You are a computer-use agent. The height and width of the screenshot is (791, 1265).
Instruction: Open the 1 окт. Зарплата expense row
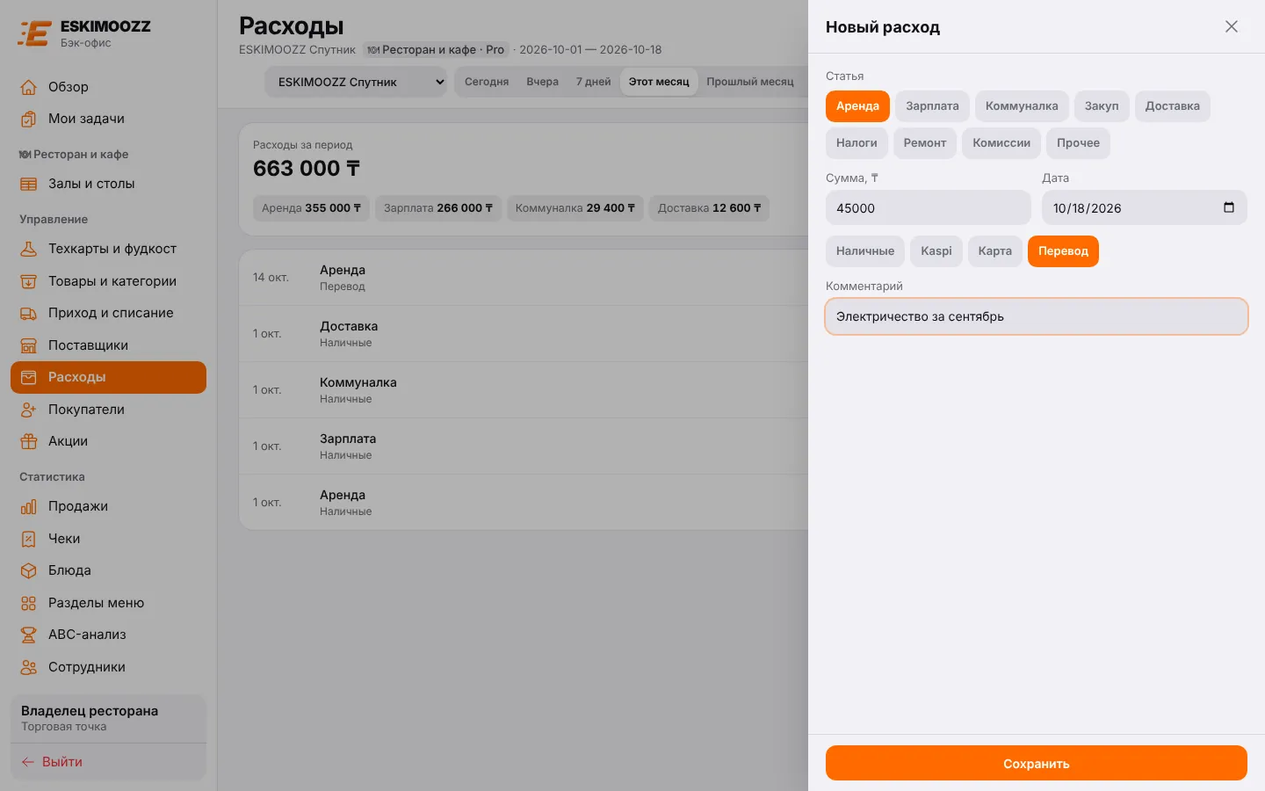click(x=524, y=446)
